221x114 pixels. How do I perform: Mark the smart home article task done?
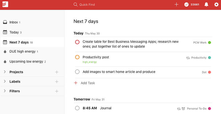[x=77, y=72]
